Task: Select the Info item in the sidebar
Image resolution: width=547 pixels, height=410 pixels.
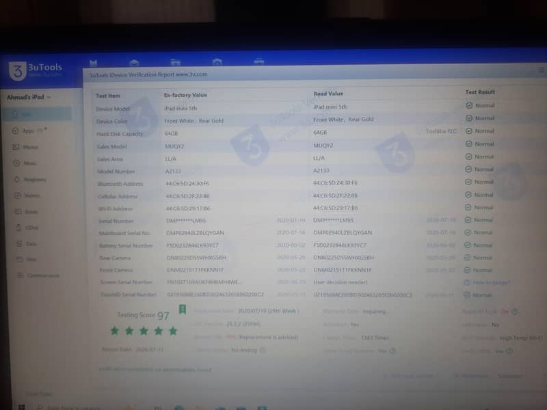Action: [37, 114]
